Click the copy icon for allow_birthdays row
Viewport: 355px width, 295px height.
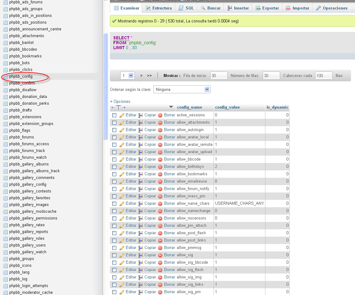(x=141, y=167)
